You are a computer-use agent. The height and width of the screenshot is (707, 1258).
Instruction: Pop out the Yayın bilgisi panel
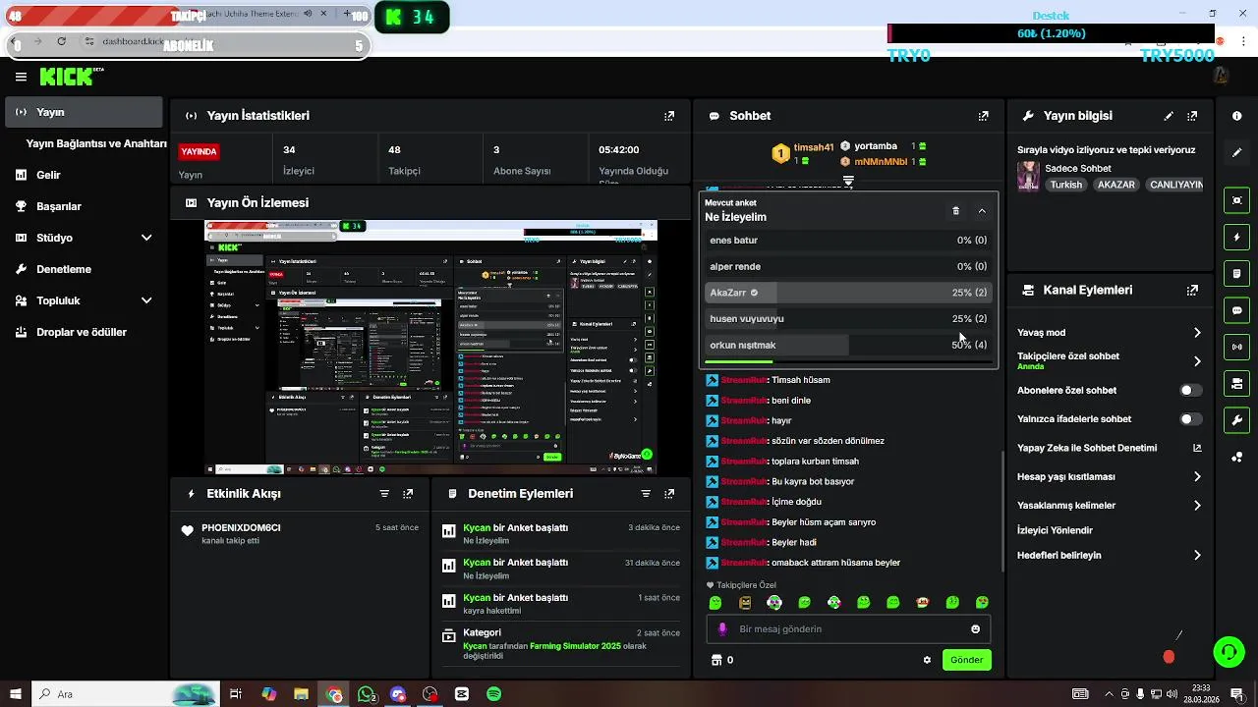1192,116
